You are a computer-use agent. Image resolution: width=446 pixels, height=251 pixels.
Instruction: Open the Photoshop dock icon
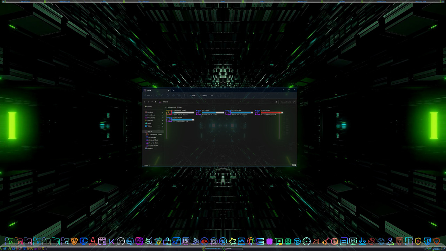click(x=139, y=241)
